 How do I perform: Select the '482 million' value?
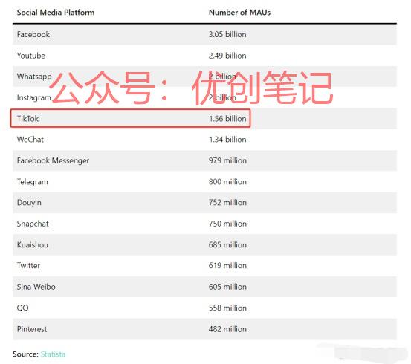[227, 329]
